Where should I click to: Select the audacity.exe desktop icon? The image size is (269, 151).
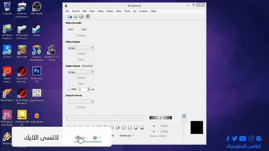pyautogui.click(x=37, y=117)
